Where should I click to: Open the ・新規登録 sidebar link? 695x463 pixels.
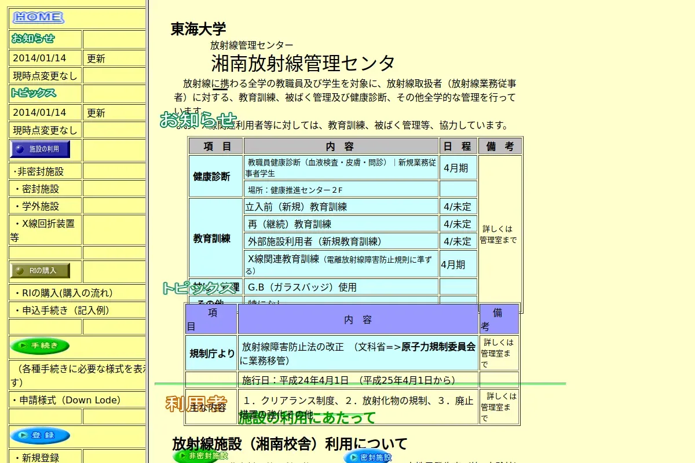click(x=36, y=458)
